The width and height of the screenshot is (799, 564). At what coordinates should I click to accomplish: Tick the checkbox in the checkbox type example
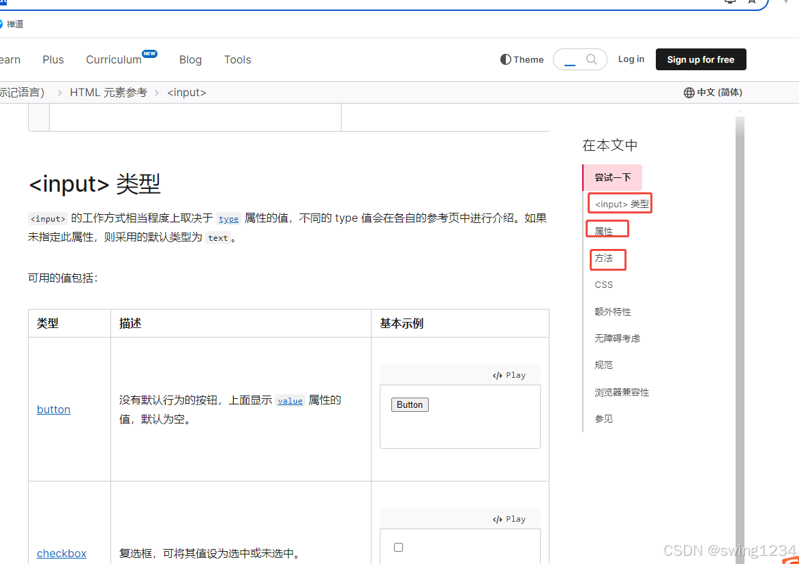click(x=398, y=547)
